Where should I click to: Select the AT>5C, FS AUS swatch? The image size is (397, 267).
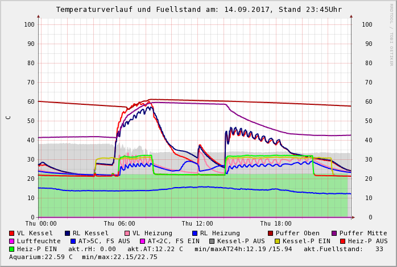[x=73, y=241]
